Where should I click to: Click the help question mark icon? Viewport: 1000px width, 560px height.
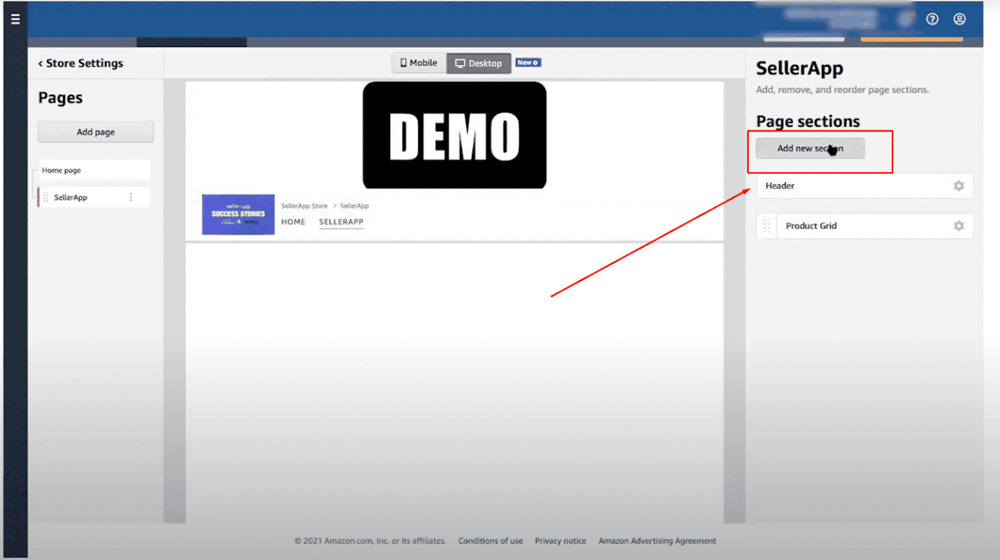932,19
